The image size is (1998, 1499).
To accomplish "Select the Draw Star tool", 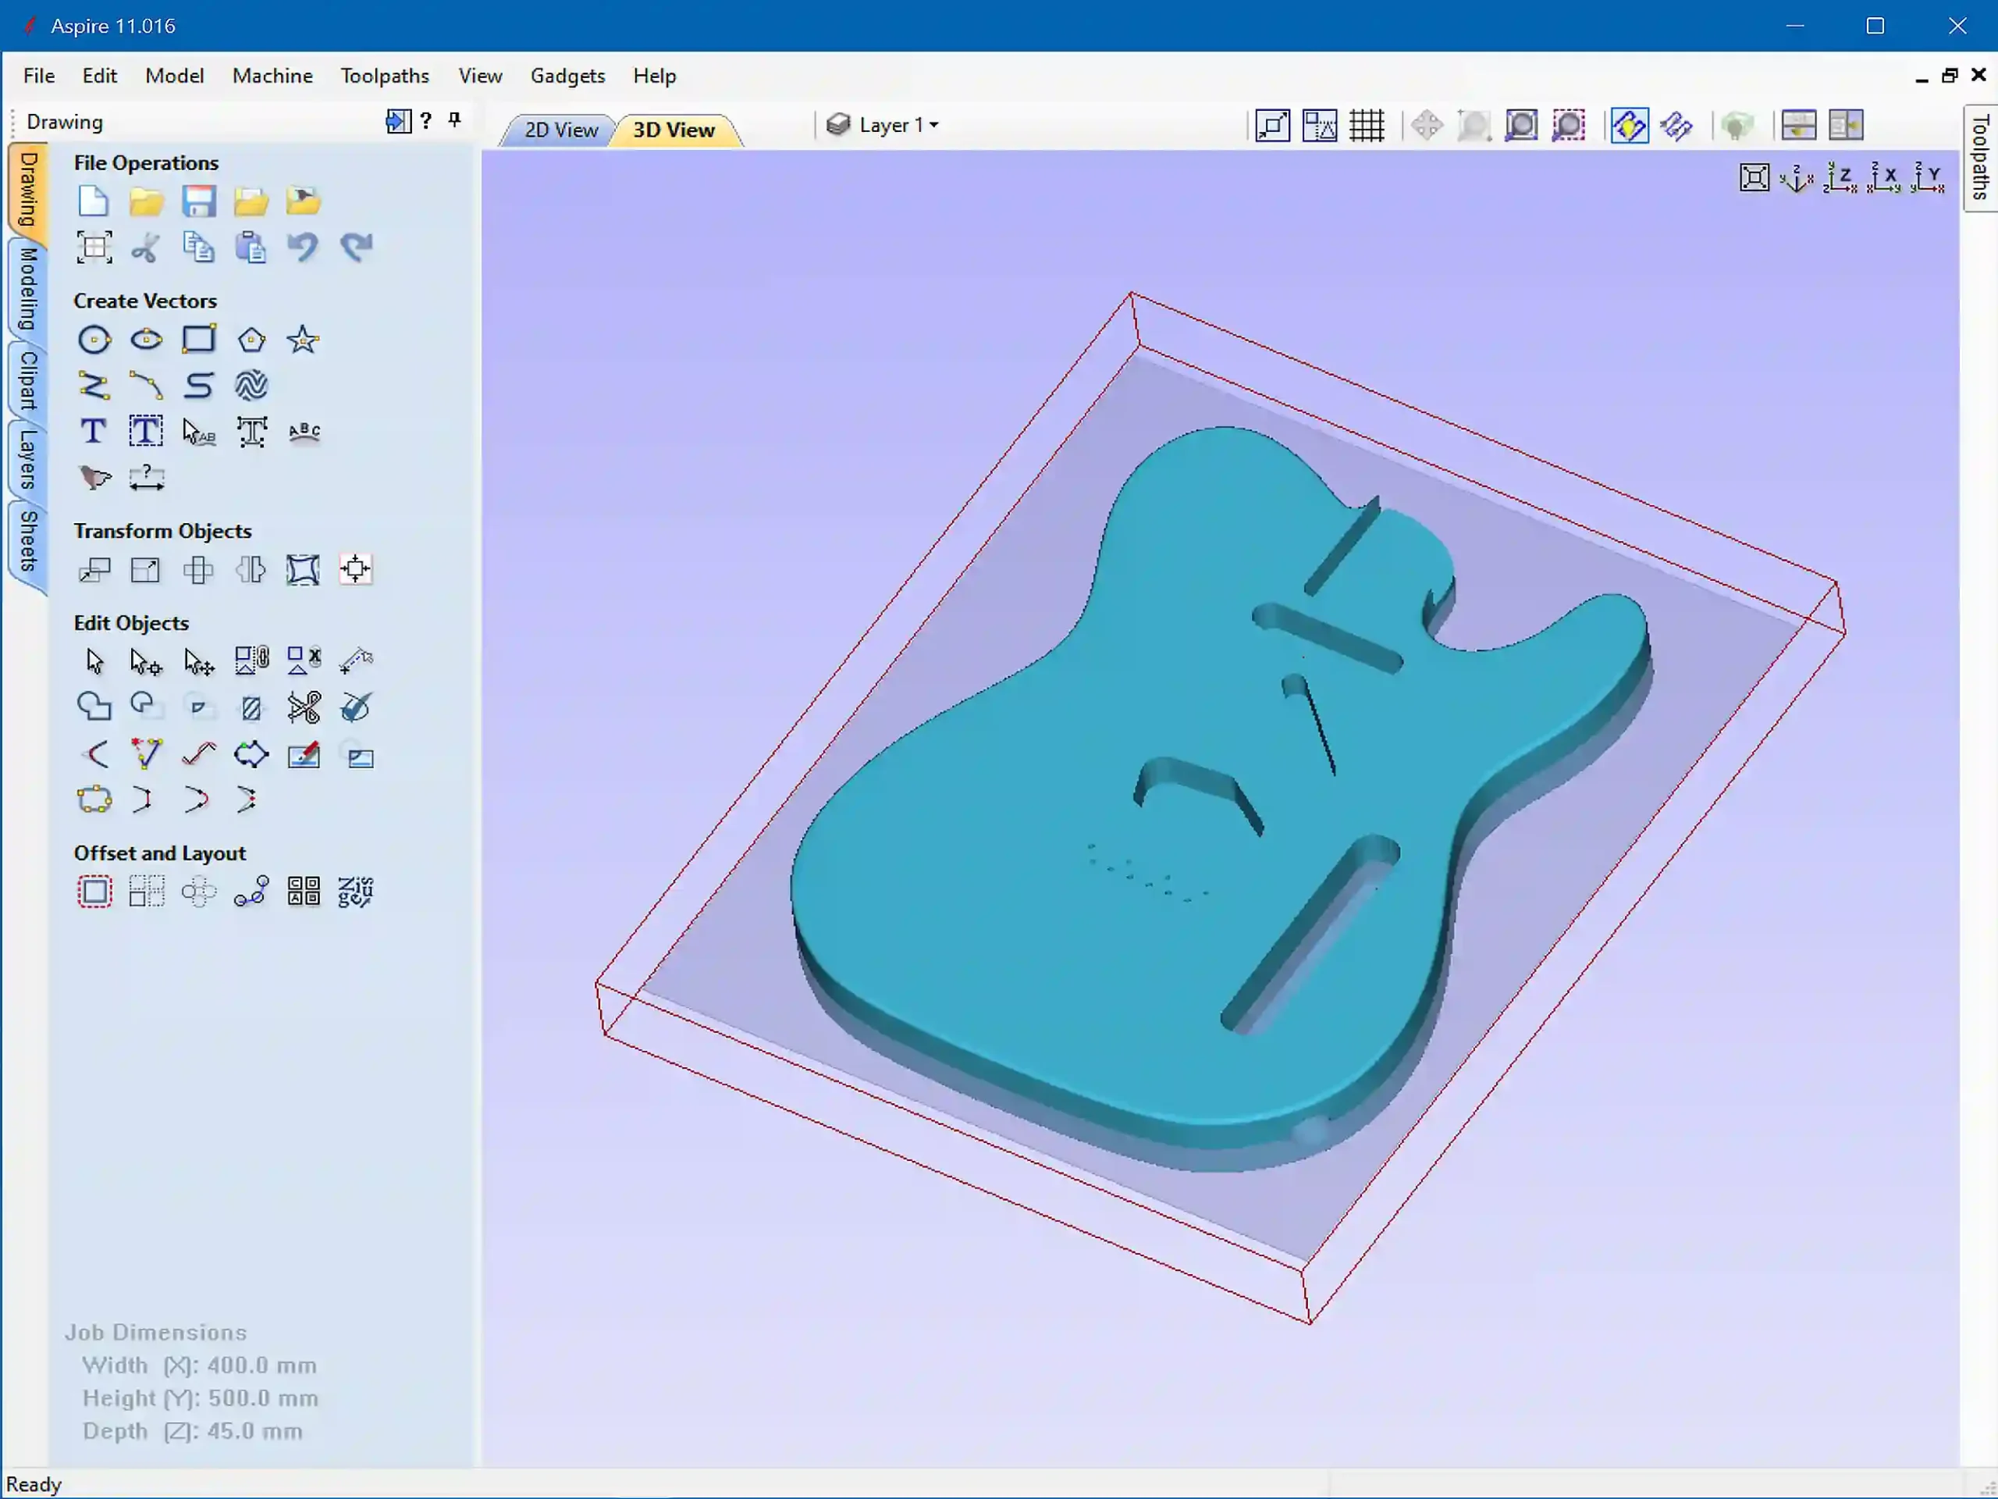I will [x=303, y=340].
